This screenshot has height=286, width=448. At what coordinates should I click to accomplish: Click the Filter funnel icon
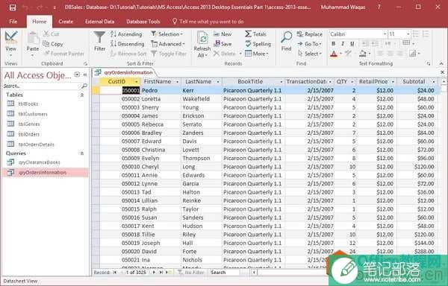click(x=99, y=38)
